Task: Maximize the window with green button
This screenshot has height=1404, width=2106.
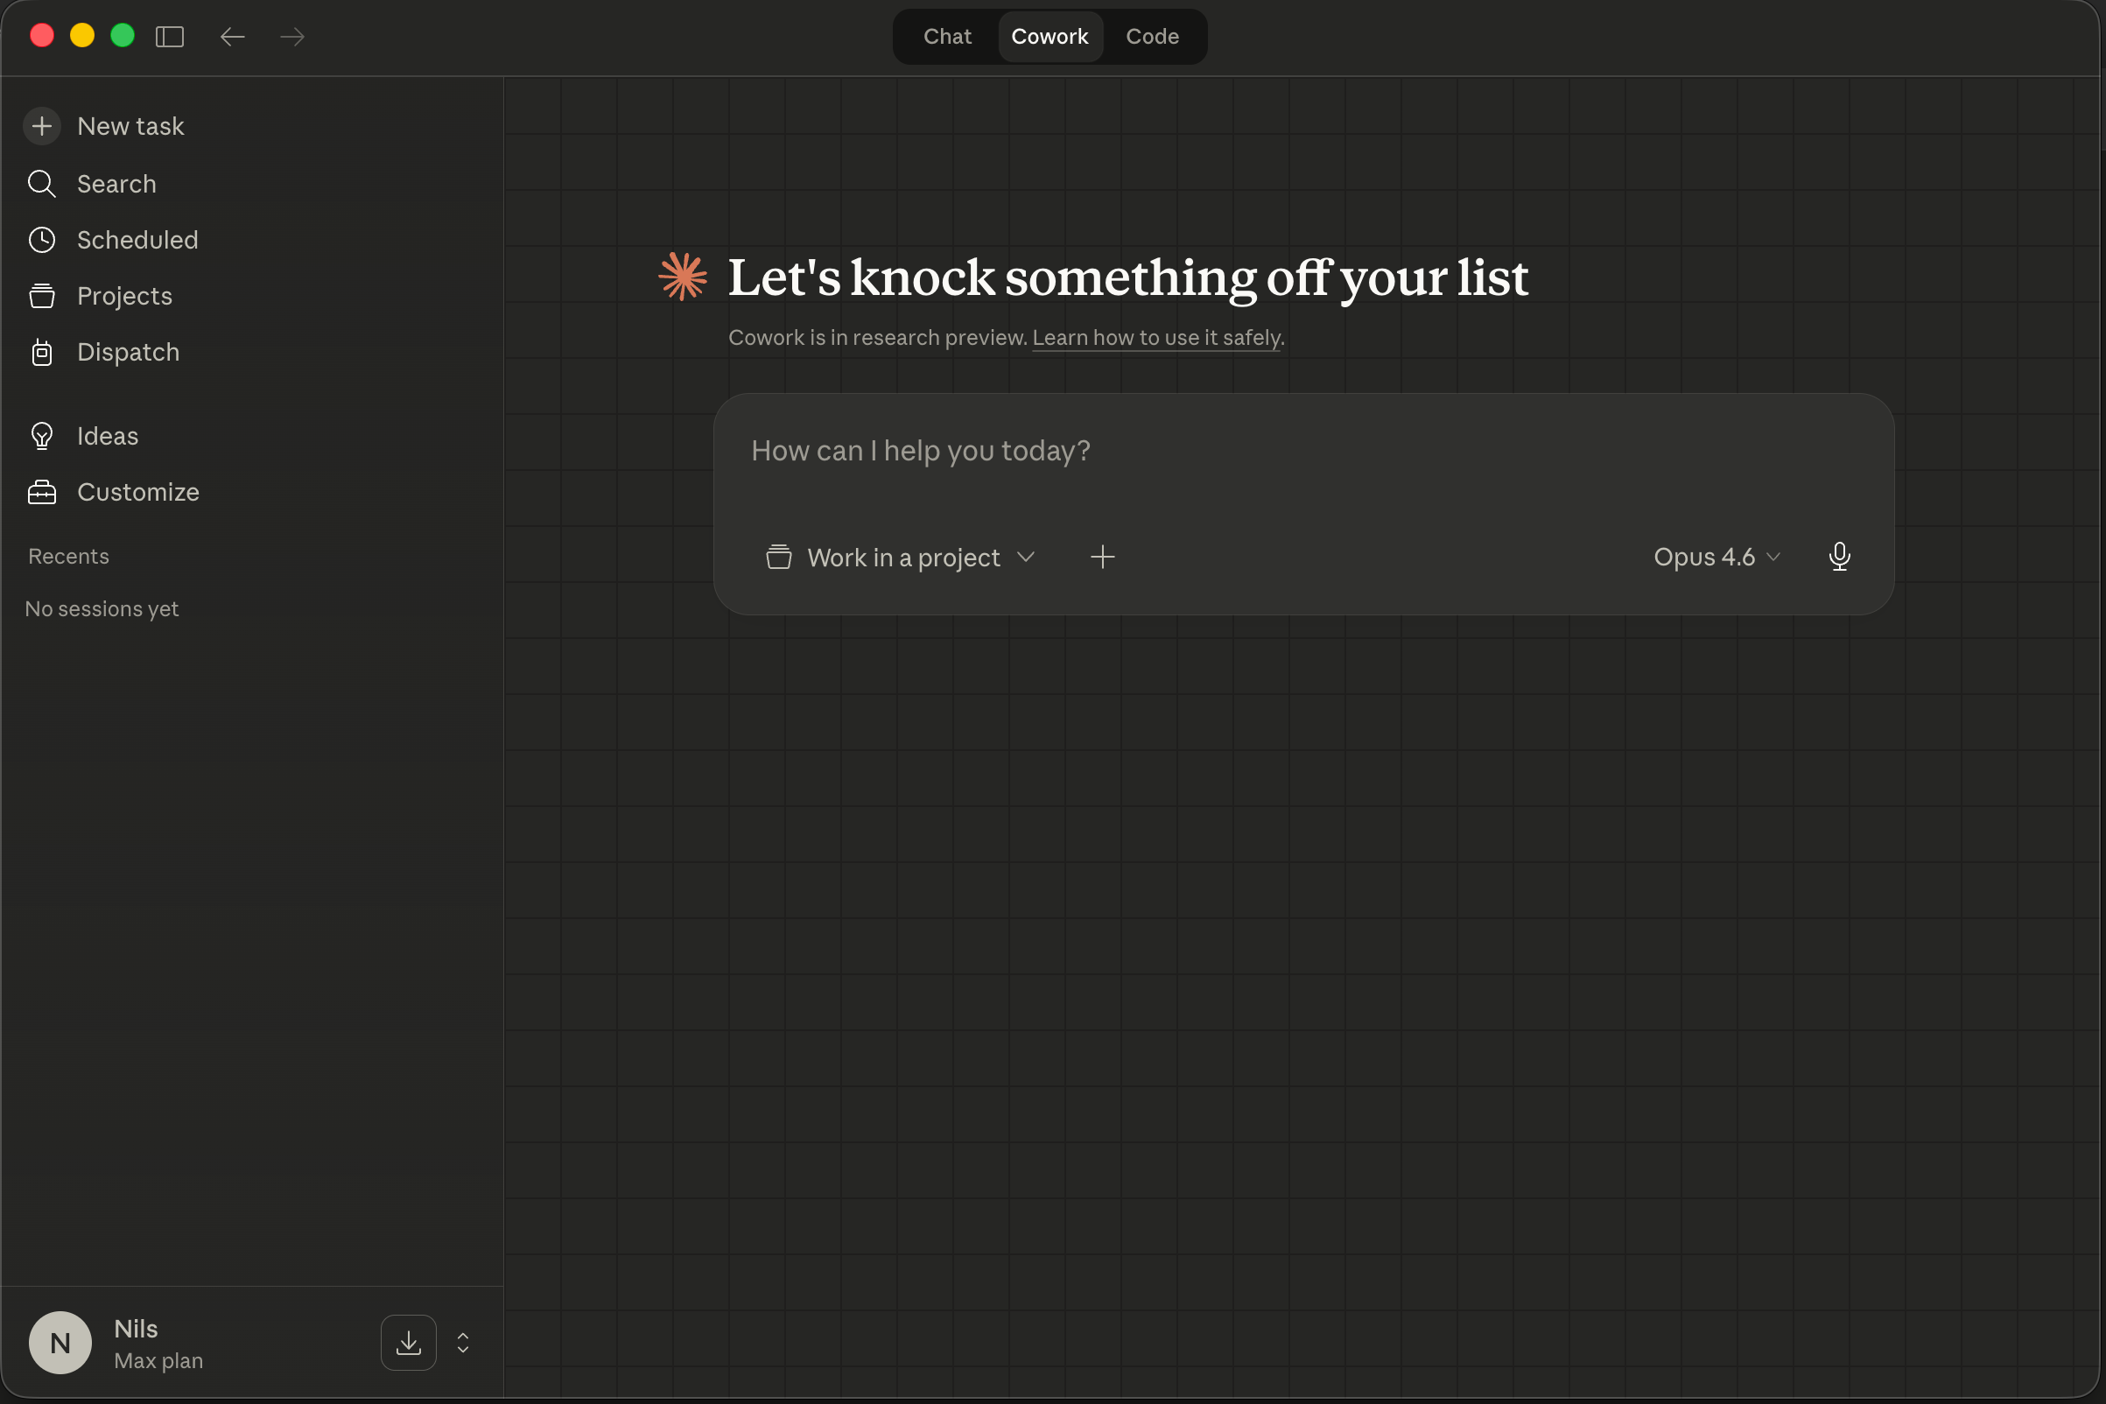Action: coord(123,36)
